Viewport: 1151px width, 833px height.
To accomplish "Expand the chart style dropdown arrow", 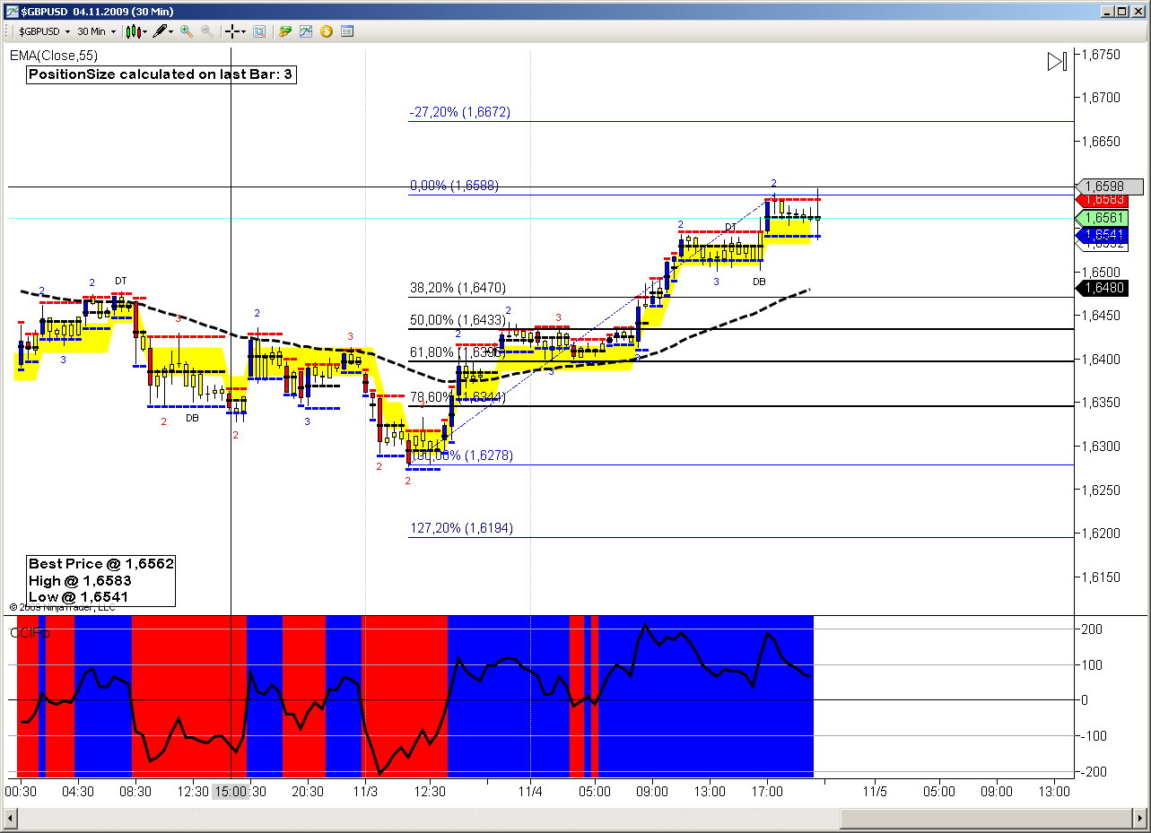I will pos(144,32).
